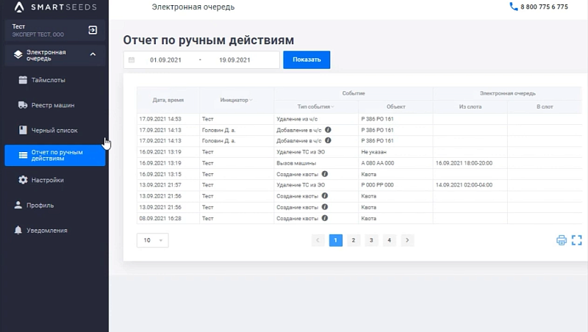This screenshot has width=588, height=332.
Task: Expand the table with fullscreen icon
Action: (577, 240)
